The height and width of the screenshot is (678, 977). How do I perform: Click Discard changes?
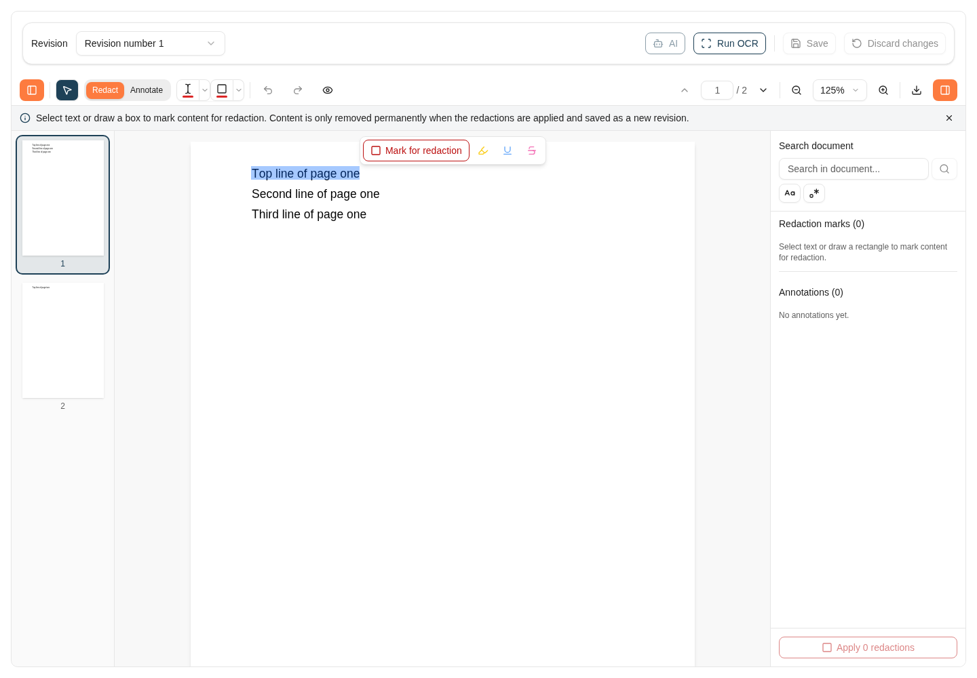[895, 43]
